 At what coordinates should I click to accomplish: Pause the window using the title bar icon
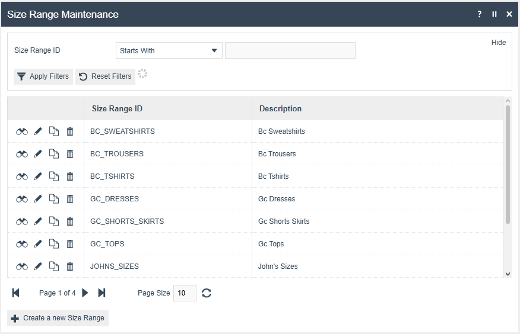pyautogui.click(x=494, y=14)
